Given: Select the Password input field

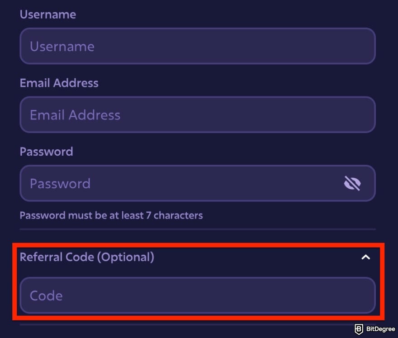Looking at the screenshot, I should [181, 183].
